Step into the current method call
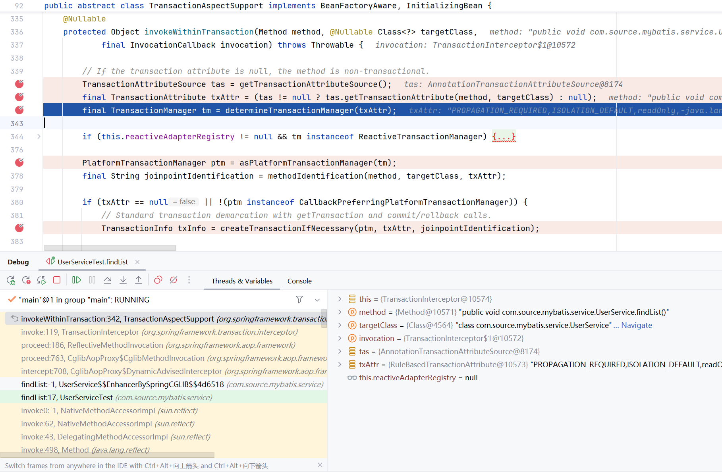This screenshot has width=722, height=472. pos(123,280)
